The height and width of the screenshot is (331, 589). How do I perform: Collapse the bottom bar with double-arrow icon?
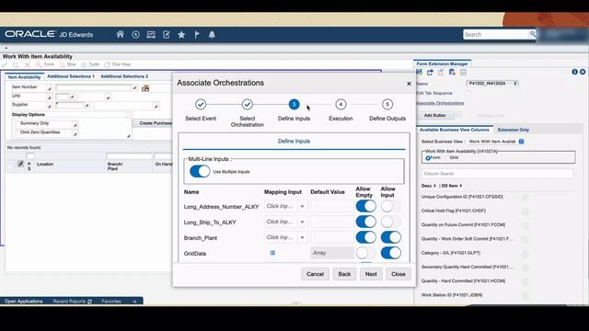coord(134,302)
